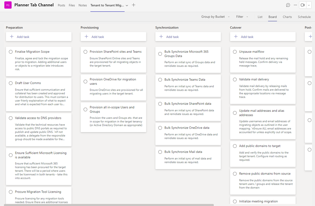The image size is (315, 206).
Task: Switch to List view
Action: click(x=260, y=17)
